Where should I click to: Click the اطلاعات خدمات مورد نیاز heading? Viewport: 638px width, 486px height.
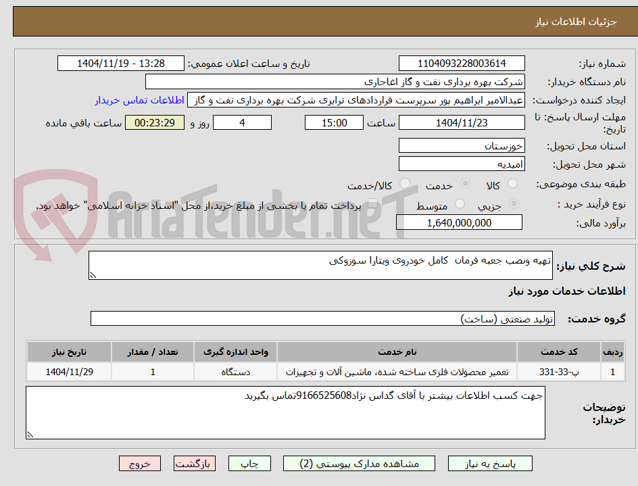(567, 291)
